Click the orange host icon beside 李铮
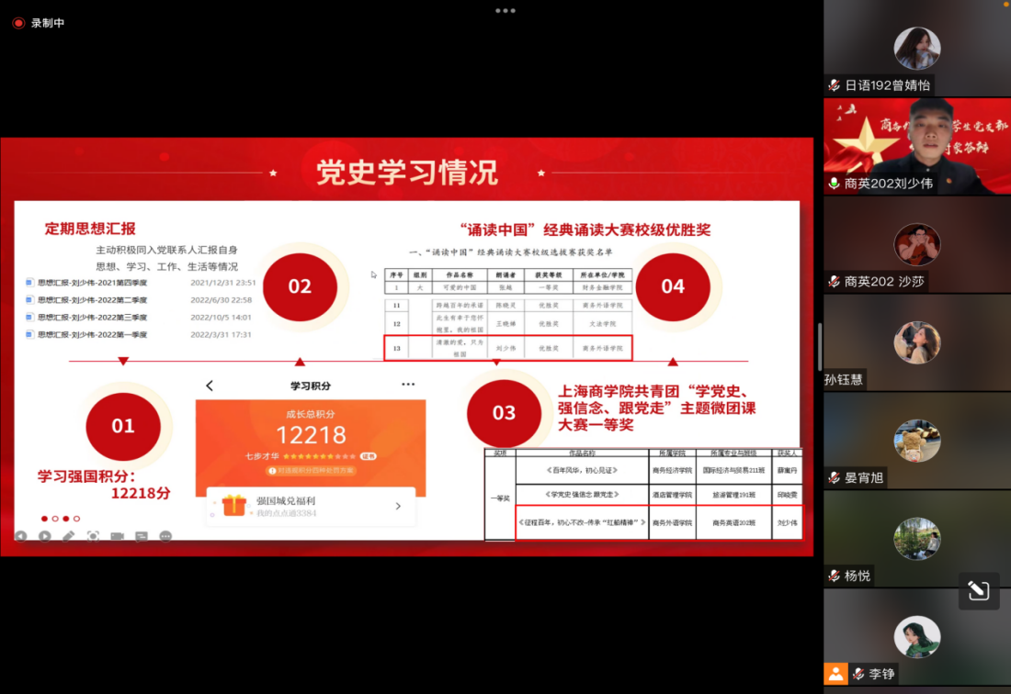The height and width of the screenshot is (694, 1011). [836, 673]
